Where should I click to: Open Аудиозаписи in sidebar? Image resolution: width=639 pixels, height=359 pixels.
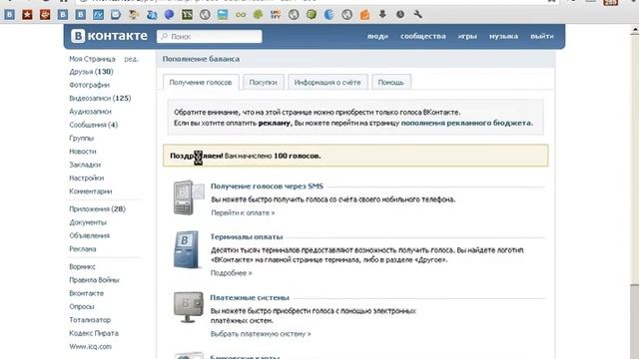pyautogui.click(x=90, y=112)
